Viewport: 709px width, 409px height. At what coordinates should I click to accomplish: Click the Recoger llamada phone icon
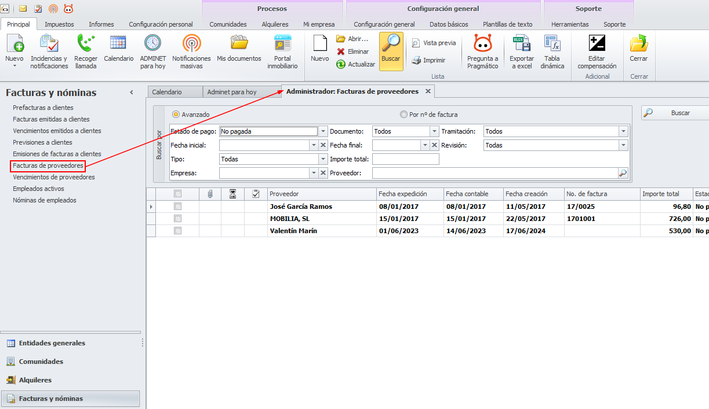coord(86,44)
